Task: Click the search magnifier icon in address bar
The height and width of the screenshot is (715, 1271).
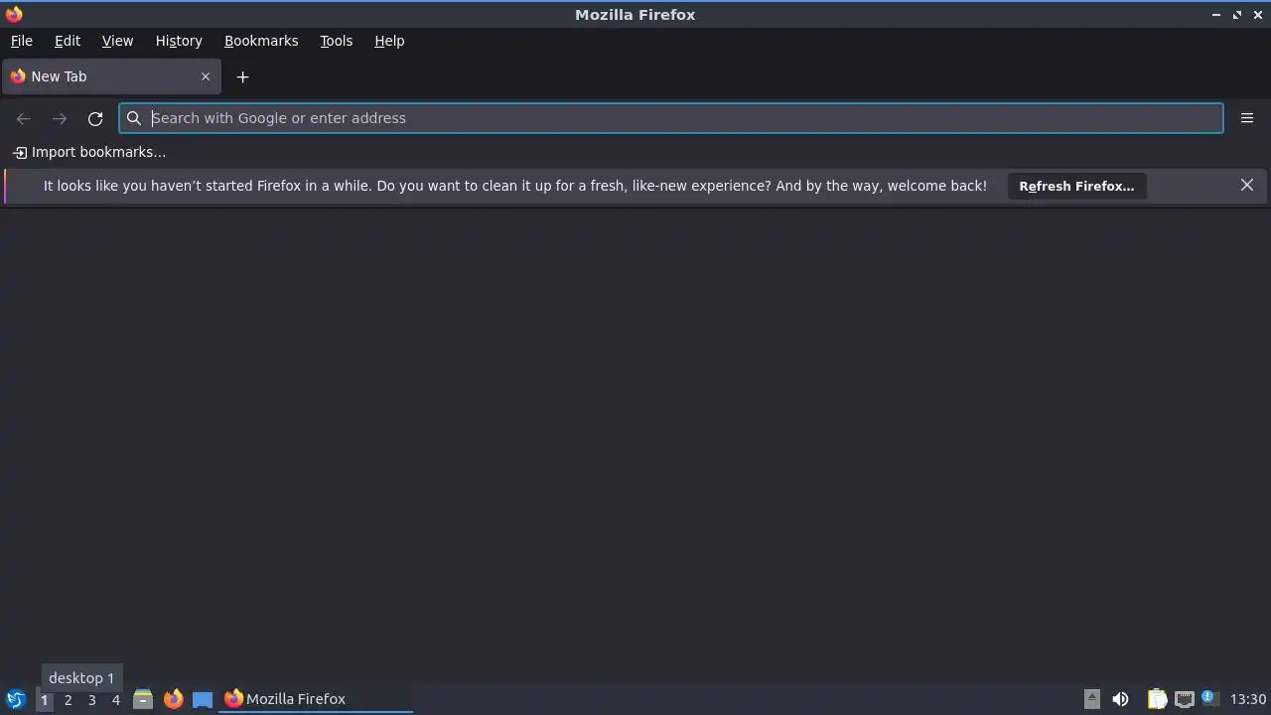Action: 134,118
